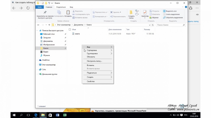Open Excel from taskbar
The image size is (211, 118).
point(65,115)
